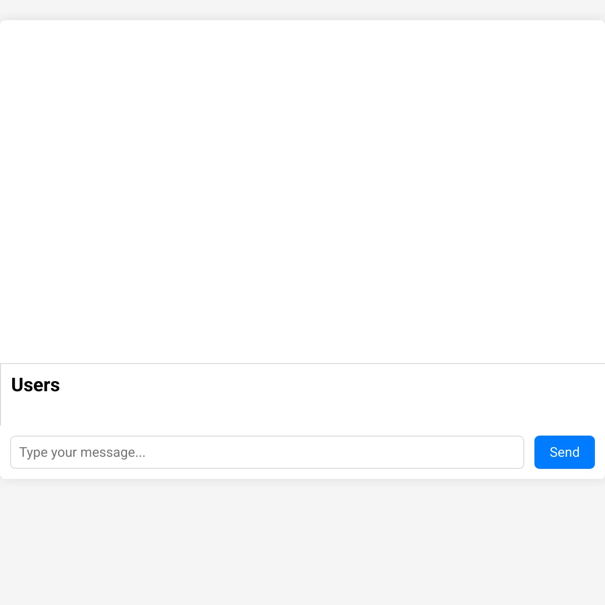The height and width of the screenshot is (605, 605).
Task: Click the Send button
Action: coord(564,452)
